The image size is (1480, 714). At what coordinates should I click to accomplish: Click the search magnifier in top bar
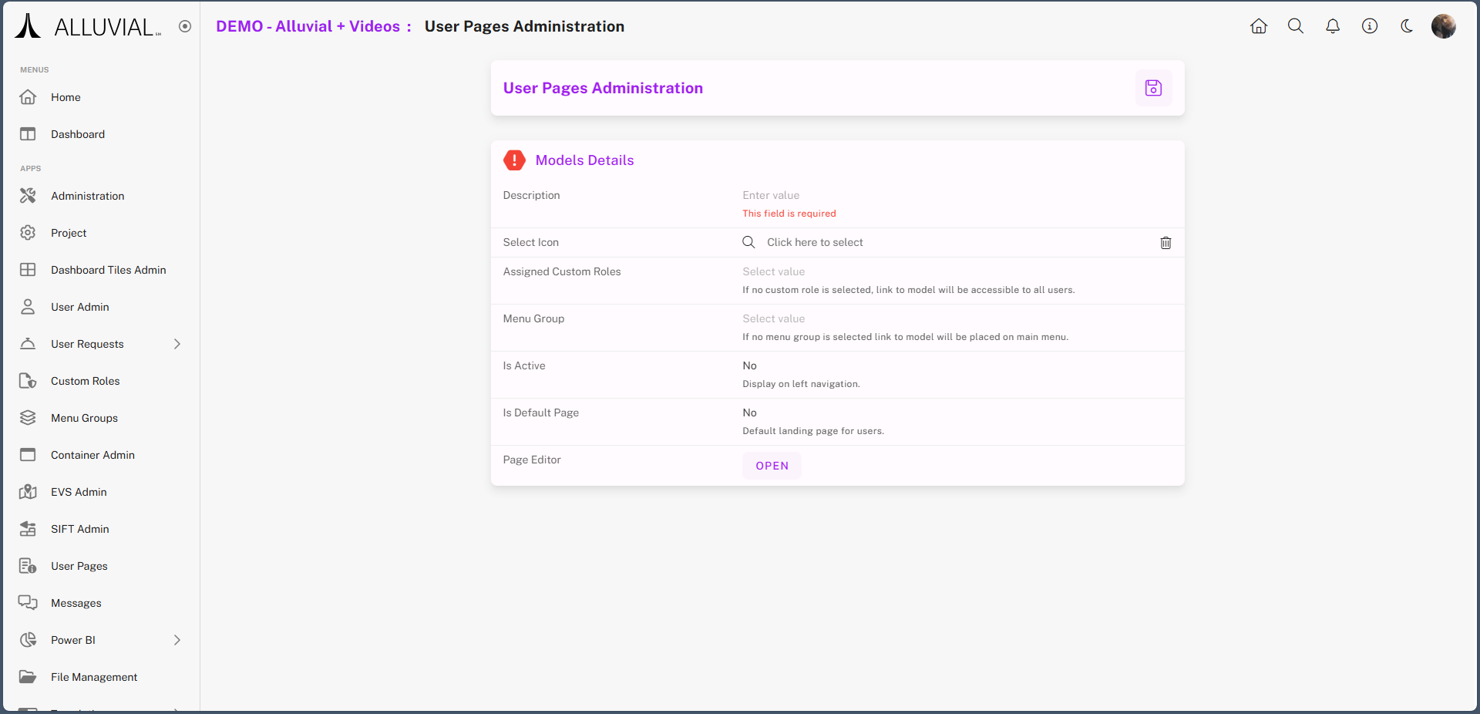[1295, 26]
